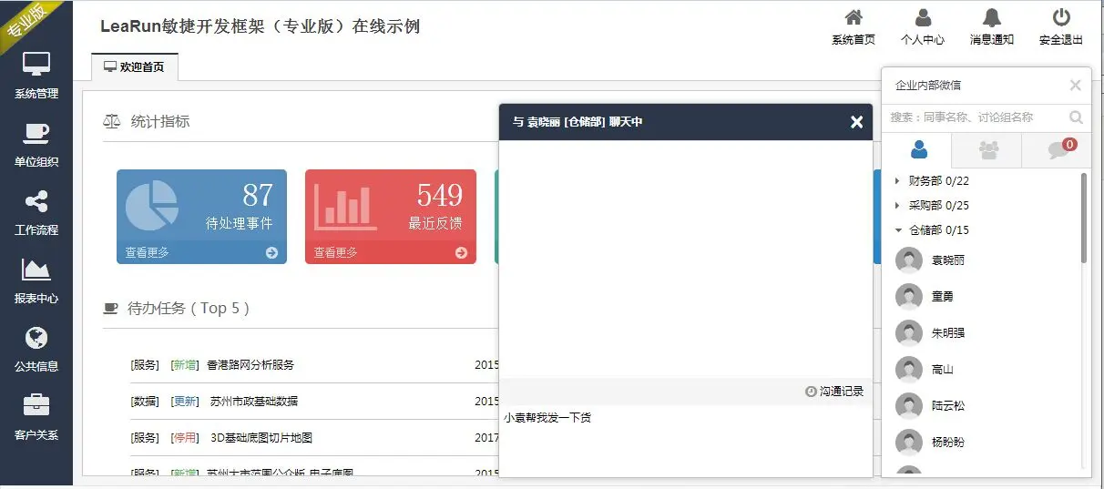Open 个人中心 user icon
The height and width of the screenshot is (489, 1104).
tap(923, 17)
